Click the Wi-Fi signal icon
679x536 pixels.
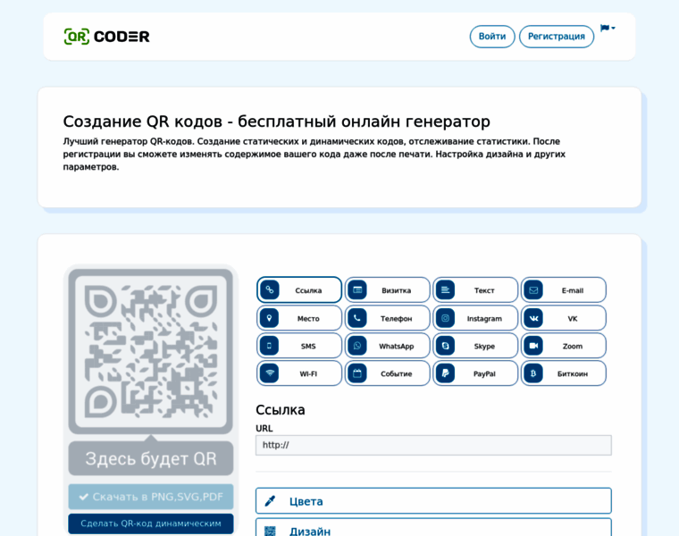pyautogui.click(x=269, y=373)
